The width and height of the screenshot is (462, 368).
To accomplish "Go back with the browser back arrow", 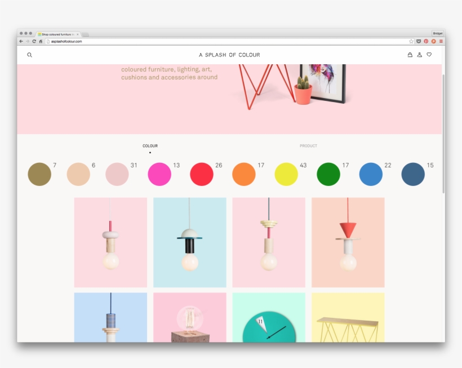I will tap(21, 41).
